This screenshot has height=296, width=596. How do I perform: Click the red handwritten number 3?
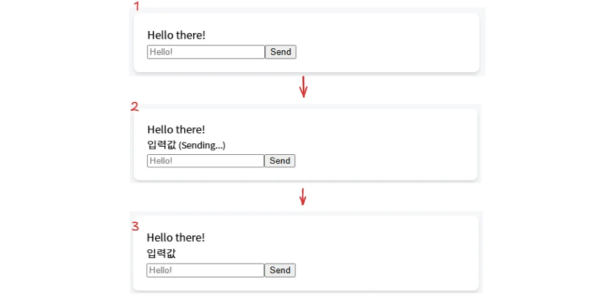[x=135, y=226]
